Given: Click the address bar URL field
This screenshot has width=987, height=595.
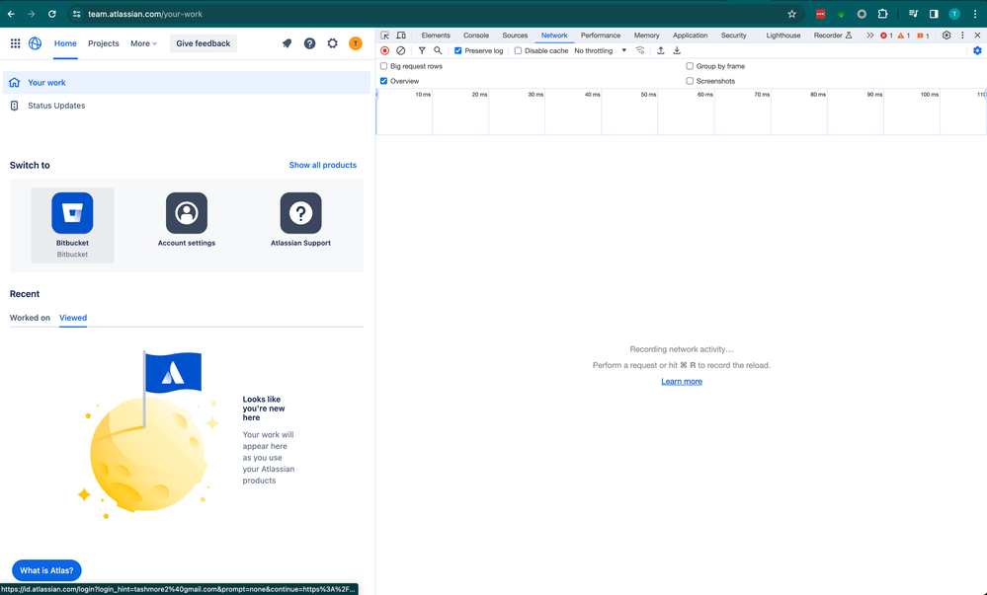Looking at the screenshot, I should coord(435,14).
